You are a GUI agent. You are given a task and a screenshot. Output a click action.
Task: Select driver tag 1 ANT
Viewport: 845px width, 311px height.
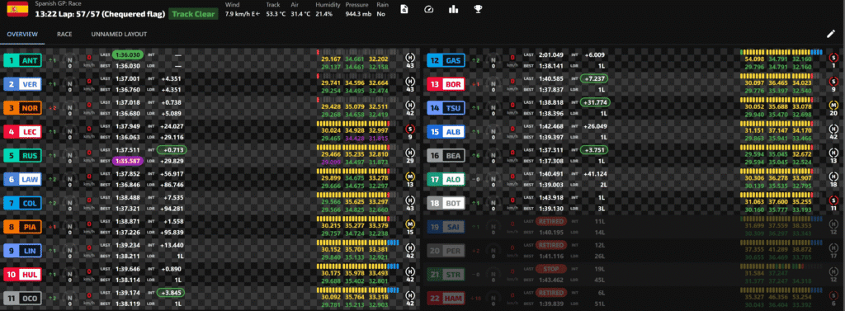click(x=22, y=60)
